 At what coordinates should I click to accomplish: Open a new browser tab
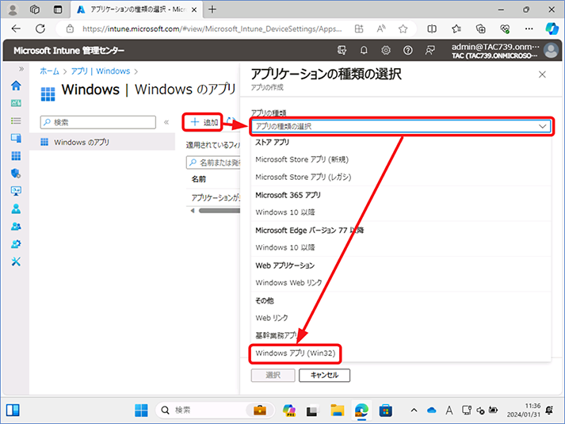coord(212,10)
